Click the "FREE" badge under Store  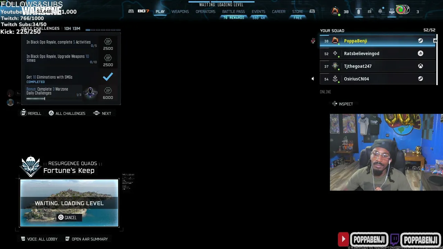(x=298, y=18)
